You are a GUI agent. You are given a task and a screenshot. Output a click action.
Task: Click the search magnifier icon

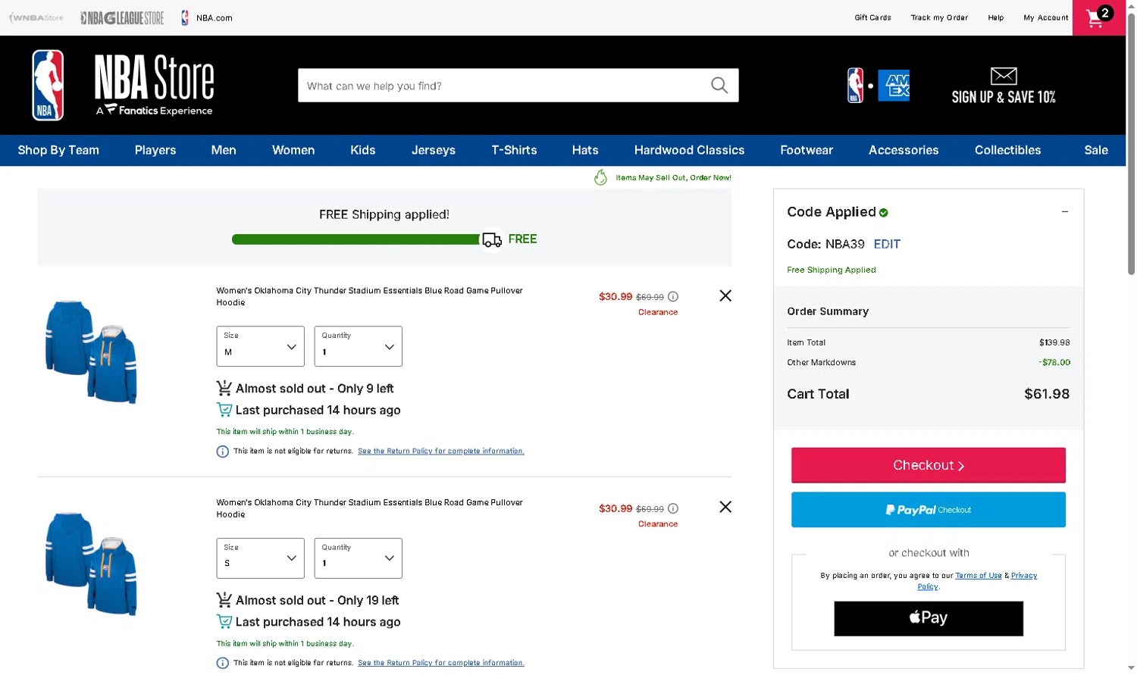point(719,86)
